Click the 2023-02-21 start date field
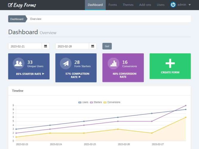 point(25,46)
